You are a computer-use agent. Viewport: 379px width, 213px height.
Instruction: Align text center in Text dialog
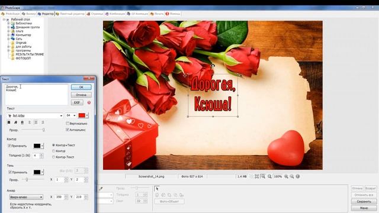pos(36,122)
